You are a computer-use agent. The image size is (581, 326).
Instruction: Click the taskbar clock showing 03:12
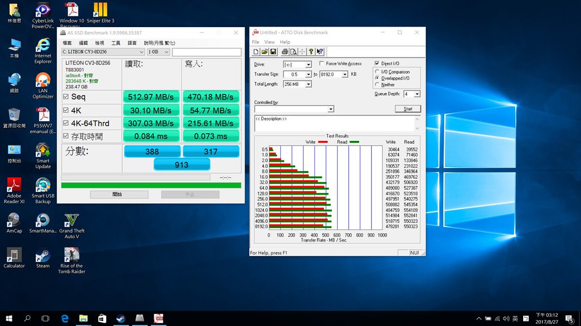pyautogui.click(x=546, y=318)
